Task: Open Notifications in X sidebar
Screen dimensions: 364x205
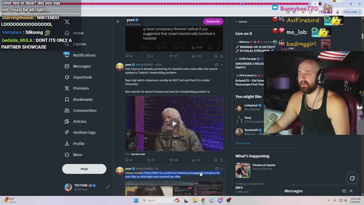Action: click(80, 55)
